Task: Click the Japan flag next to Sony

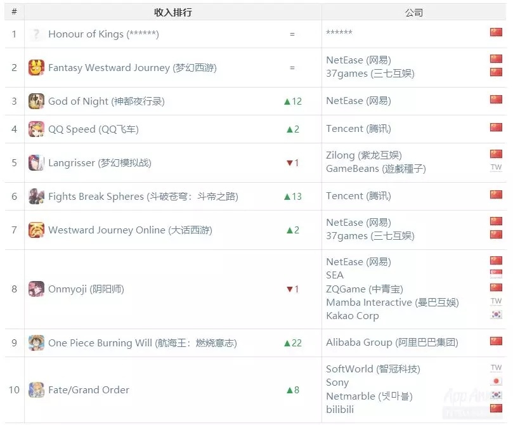Action: 496,382
